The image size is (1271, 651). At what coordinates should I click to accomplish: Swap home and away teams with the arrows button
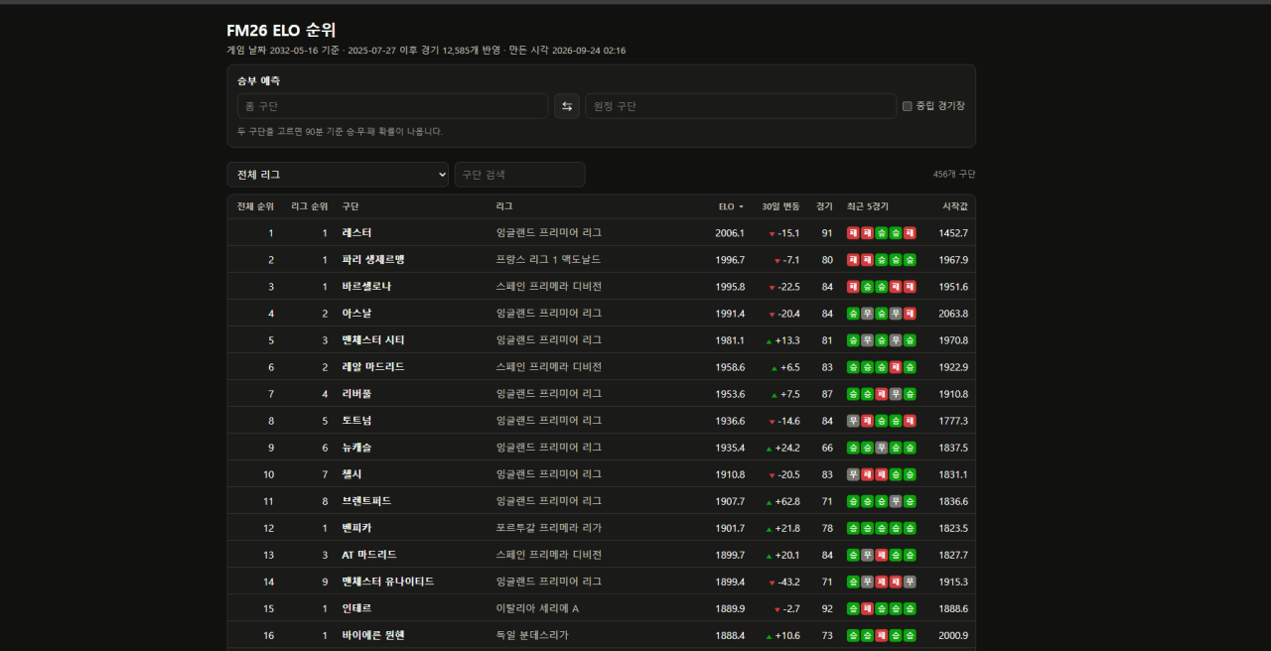pos(567,106)
